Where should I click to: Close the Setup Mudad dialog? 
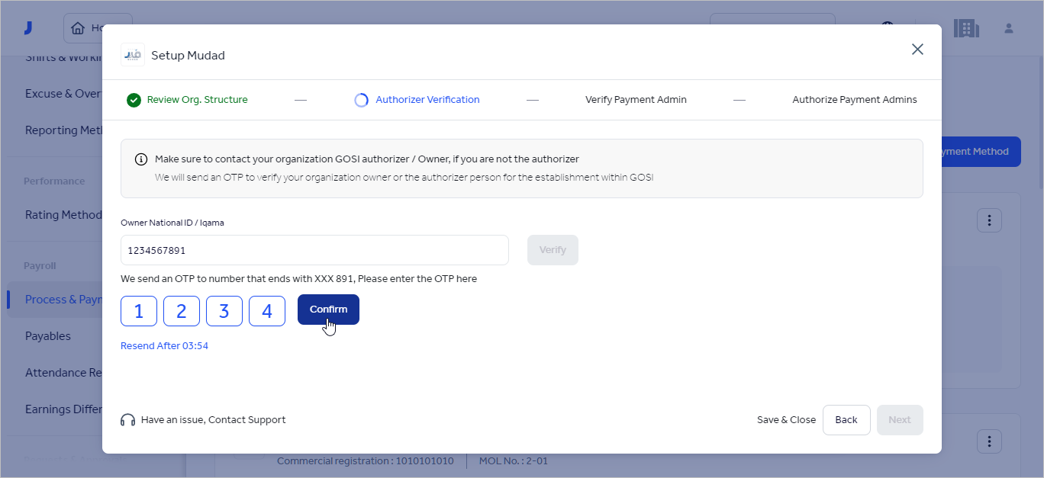click(917, 50)
